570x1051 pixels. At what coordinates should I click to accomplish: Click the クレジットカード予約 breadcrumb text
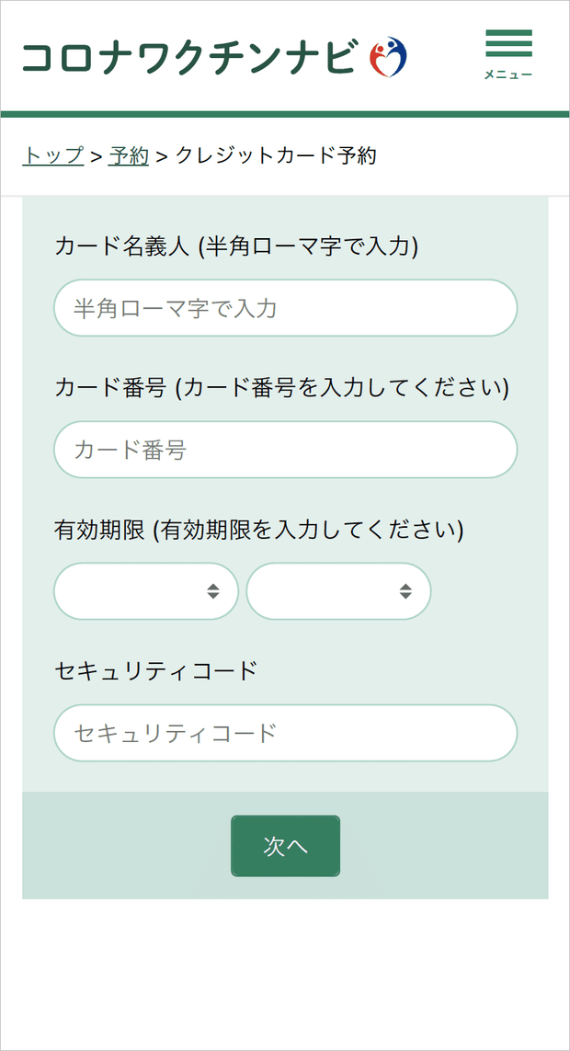tap(279, 155)
